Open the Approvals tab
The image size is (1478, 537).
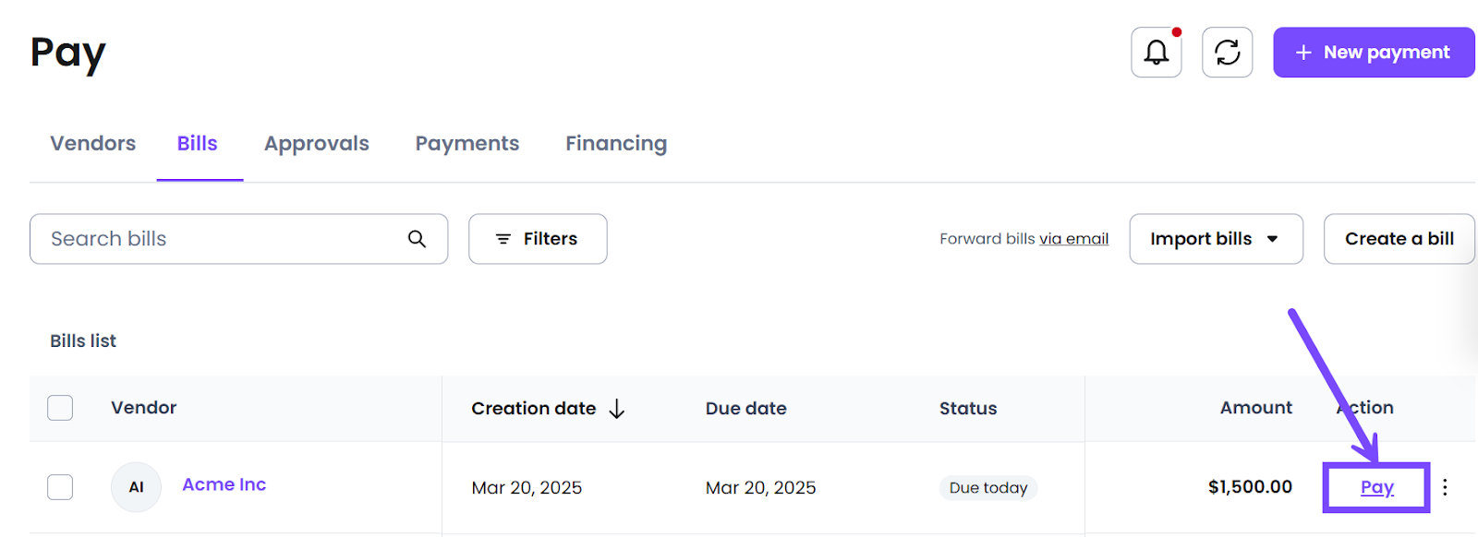pyautogui.click(x=317, y=144)
